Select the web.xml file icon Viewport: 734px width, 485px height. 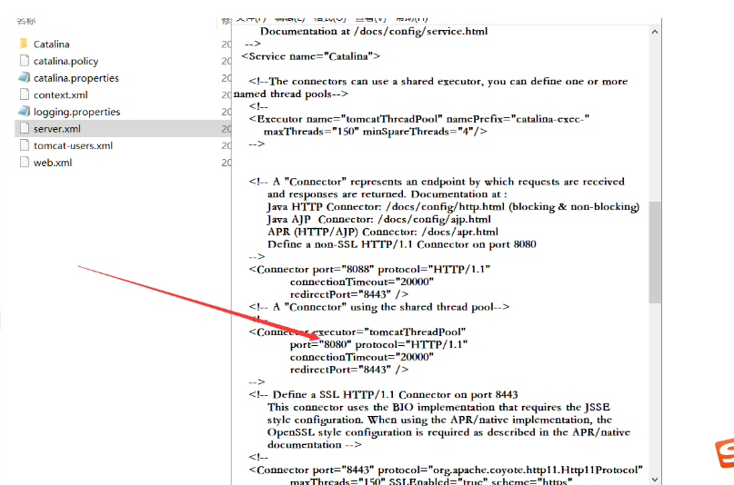pos(25,163)
